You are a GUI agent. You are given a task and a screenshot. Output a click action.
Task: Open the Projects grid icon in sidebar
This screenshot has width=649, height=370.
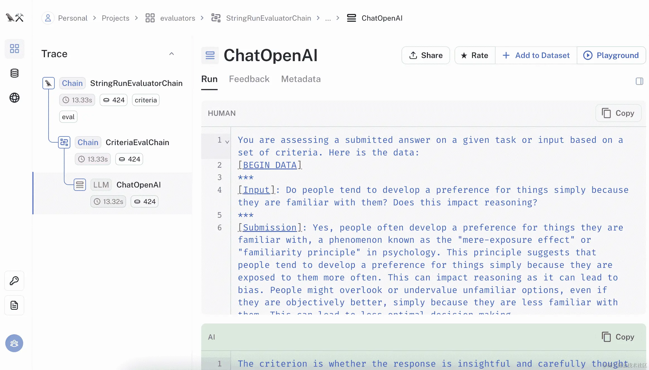15,49
